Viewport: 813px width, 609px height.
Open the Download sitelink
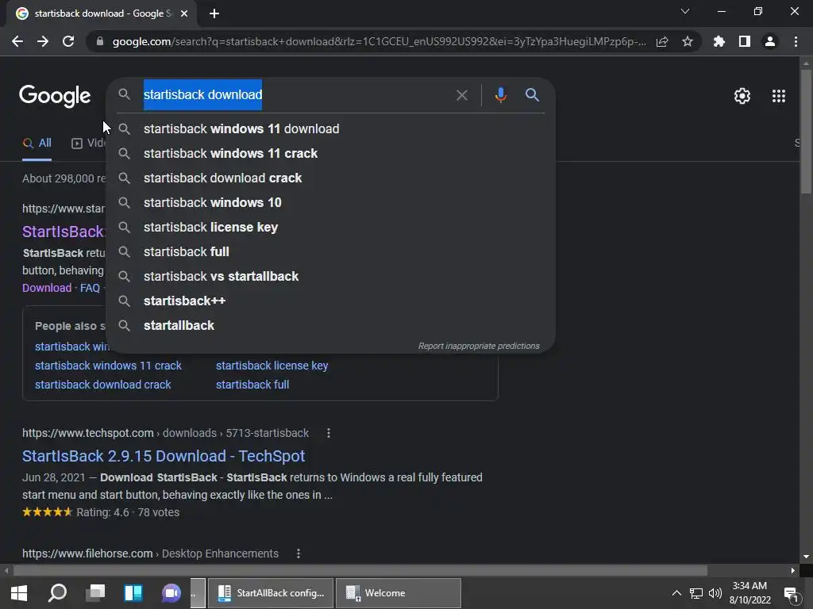pos(47,288)
